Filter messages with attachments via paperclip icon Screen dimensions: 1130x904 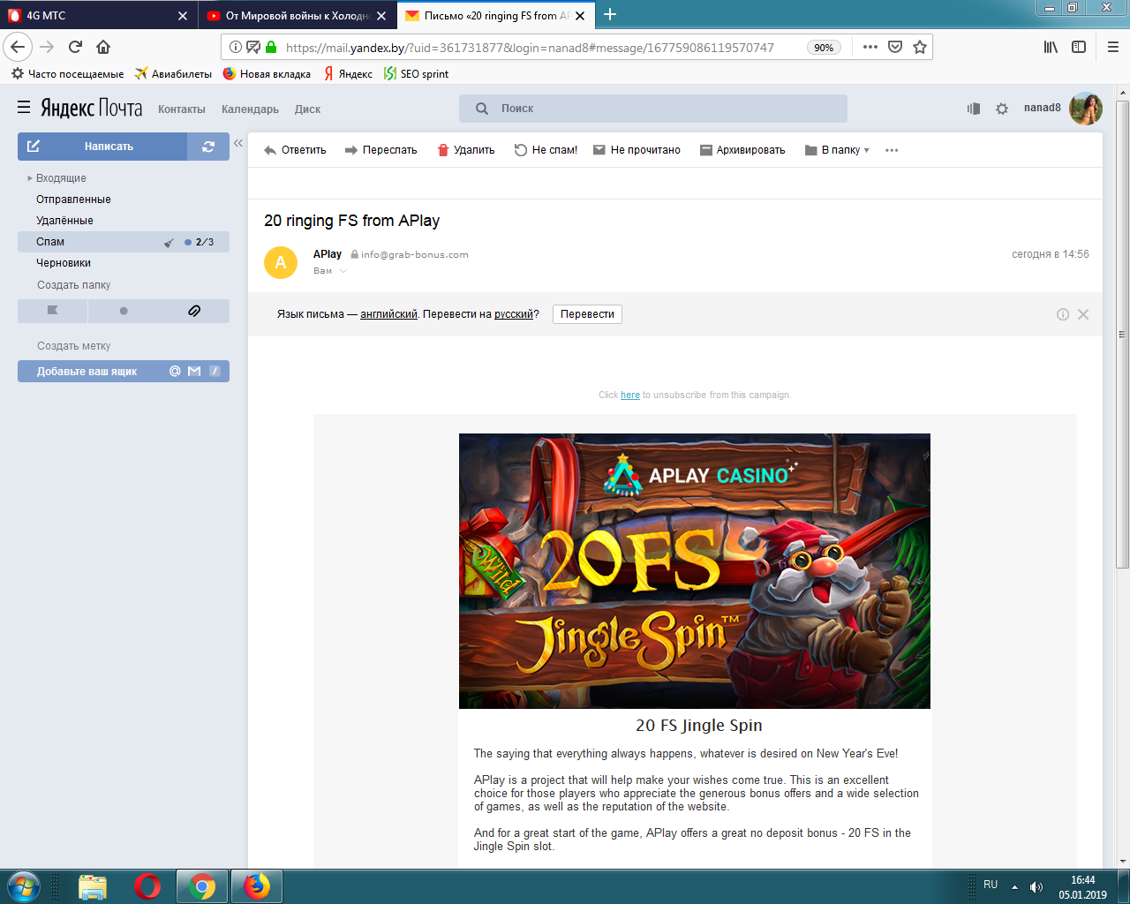click(194, 311)
